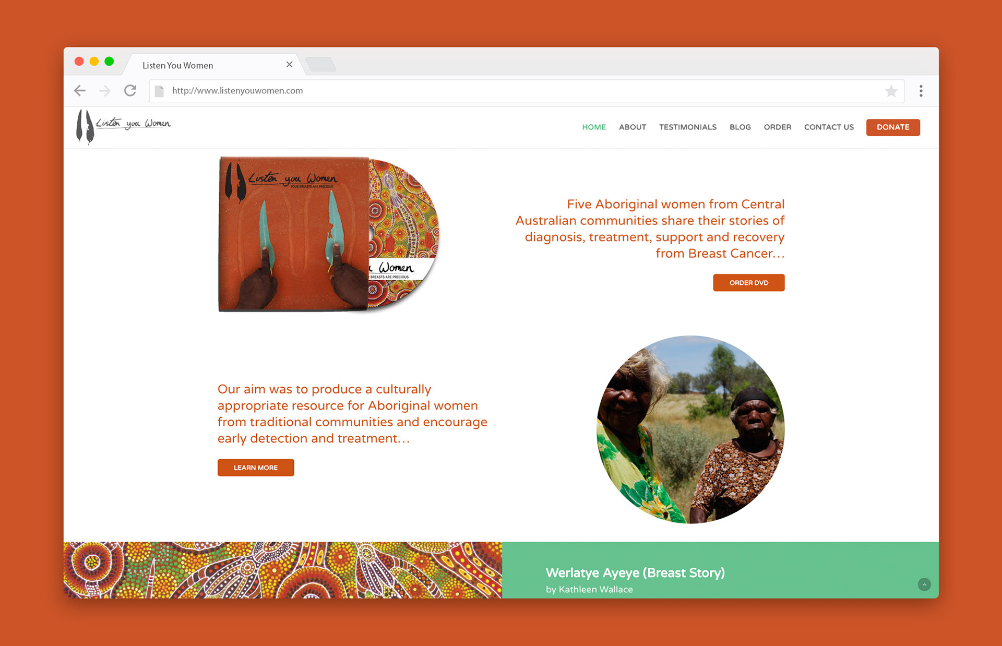Image resolution: width=1002 pixels, height=646 pixels.
Task: Click the Donate button
Action: 893,127
